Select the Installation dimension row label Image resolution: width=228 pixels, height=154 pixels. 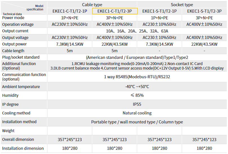(x=23, y=148)
